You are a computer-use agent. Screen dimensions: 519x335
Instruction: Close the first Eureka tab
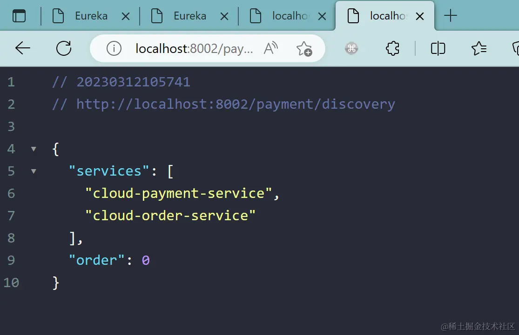tap(126, 16)
